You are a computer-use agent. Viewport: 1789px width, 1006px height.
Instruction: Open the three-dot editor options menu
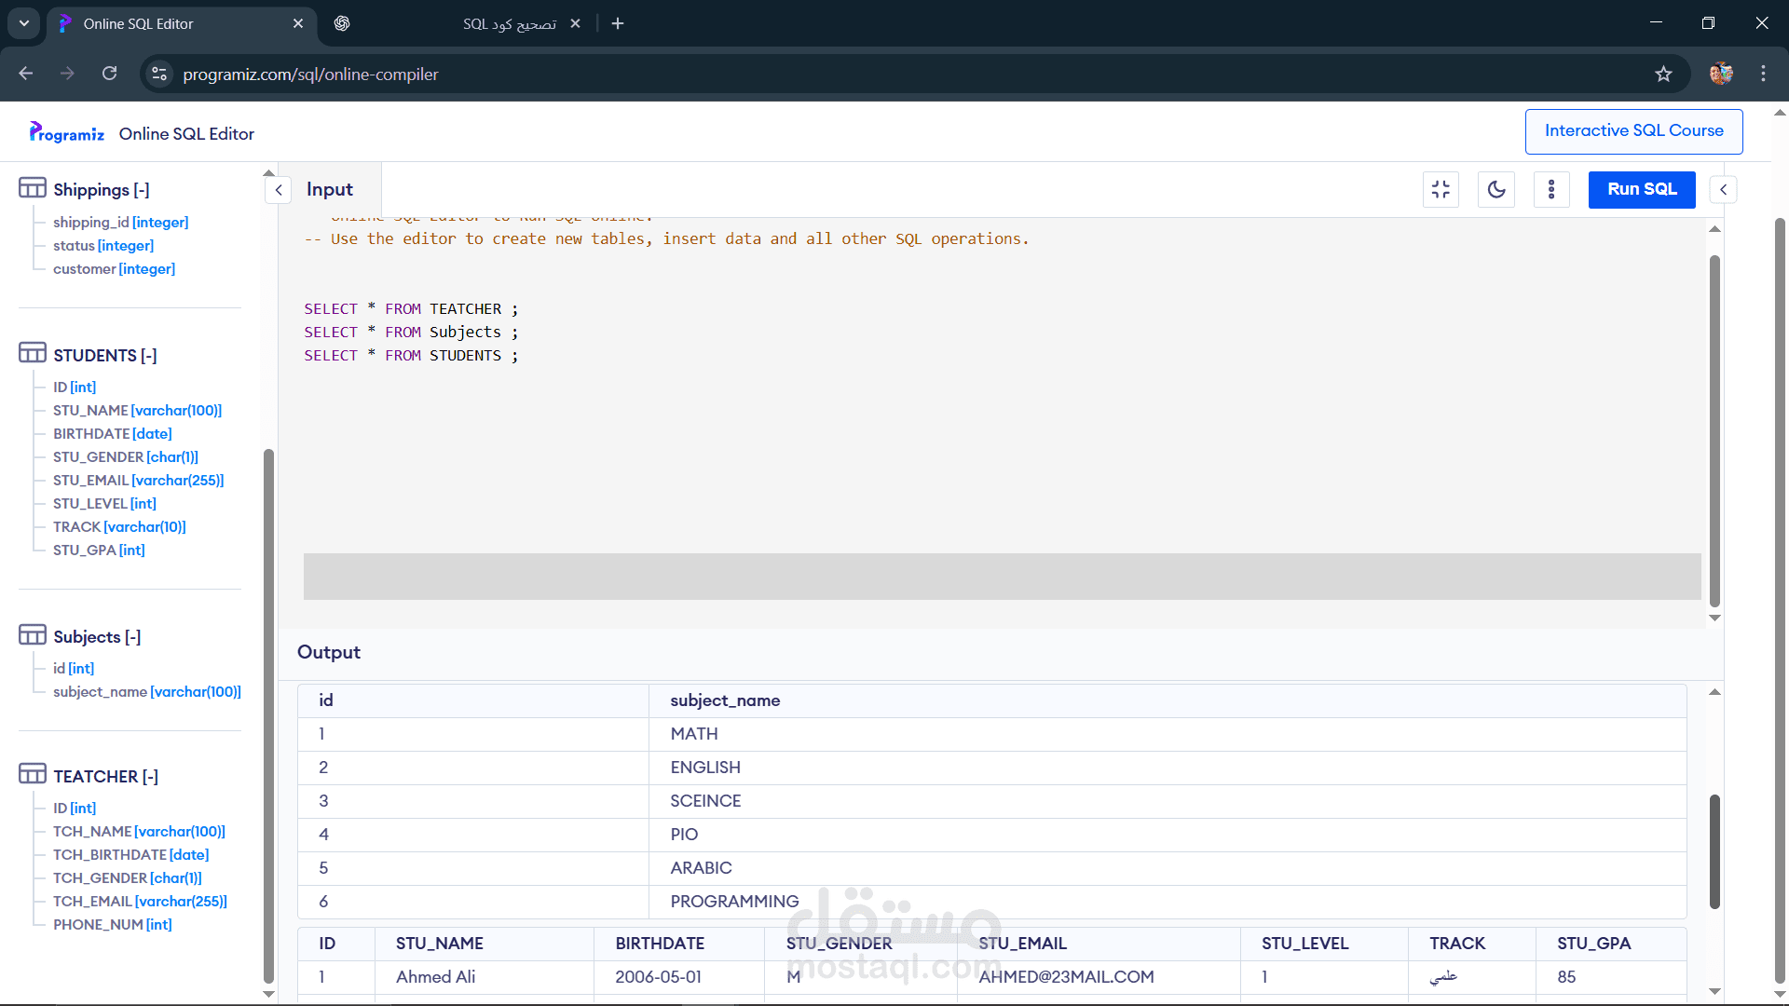1551,189
